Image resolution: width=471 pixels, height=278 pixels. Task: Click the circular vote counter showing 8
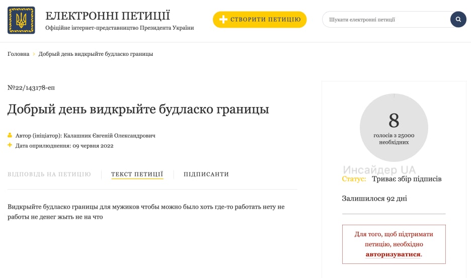[x=394, y=128]
